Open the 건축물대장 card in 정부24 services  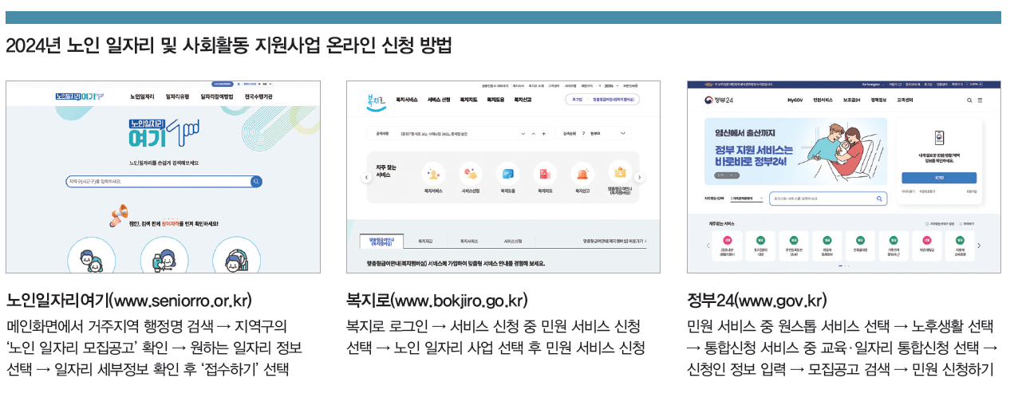click(860, 246)
